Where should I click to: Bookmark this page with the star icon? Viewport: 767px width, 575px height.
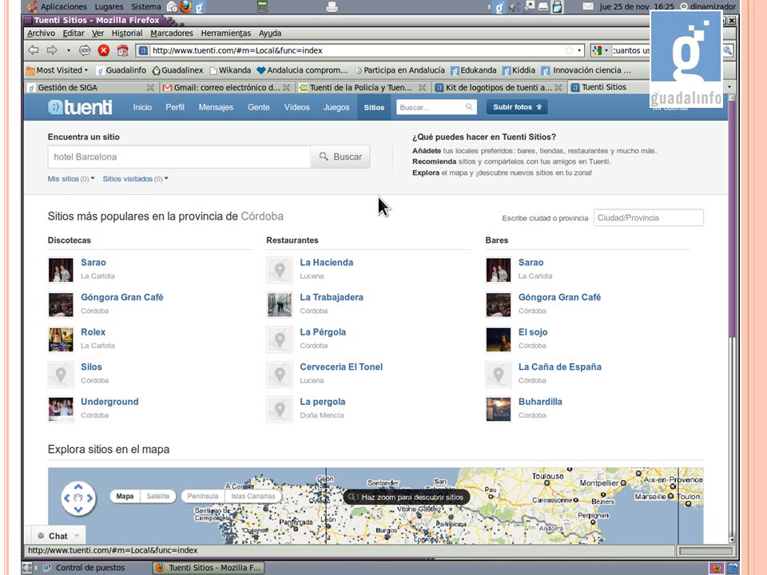point(568,50)
